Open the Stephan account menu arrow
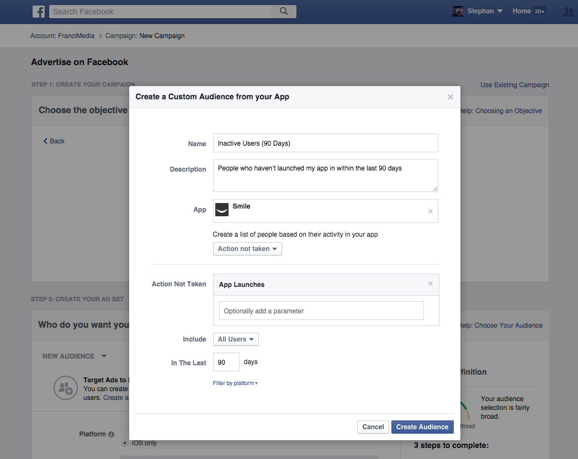Screen dimensions: 578x459 [x=500, y=12]
